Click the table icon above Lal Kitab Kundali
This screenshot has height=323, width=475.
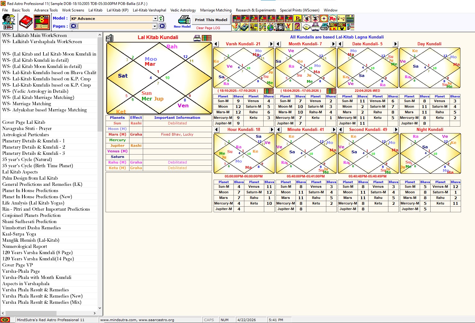point(206,38)
